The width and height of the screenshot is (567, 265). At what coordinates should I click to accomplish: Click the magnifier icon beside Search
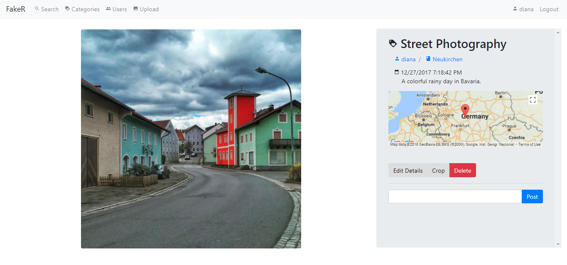37,9
